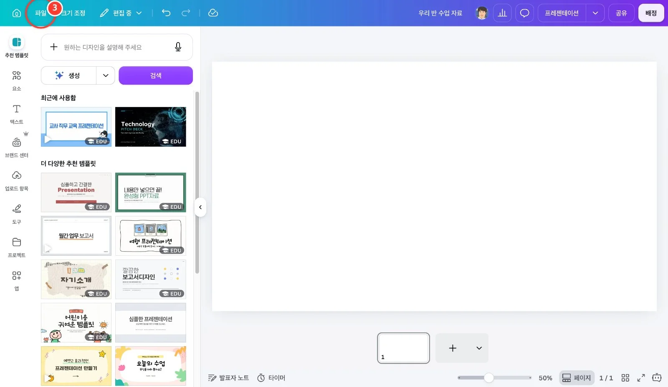
Task: Open the analytics chart icon
Action: 502,13
